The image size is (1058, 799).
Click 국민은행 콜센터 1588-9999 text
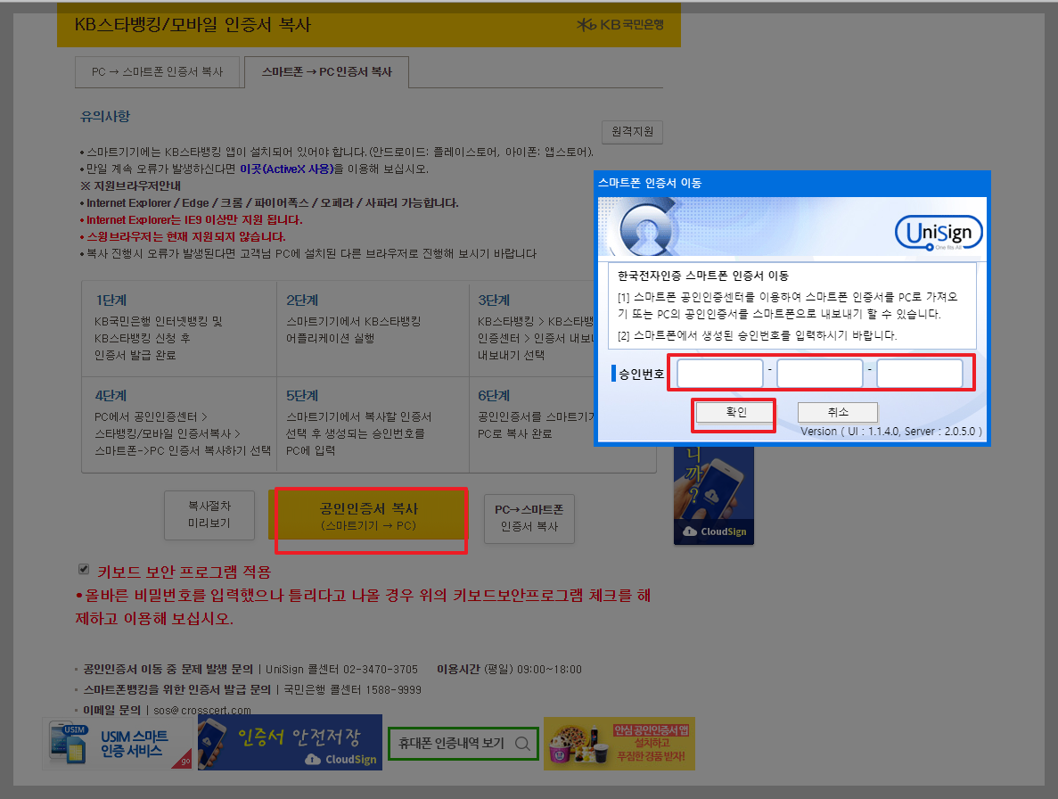[352, 689]
